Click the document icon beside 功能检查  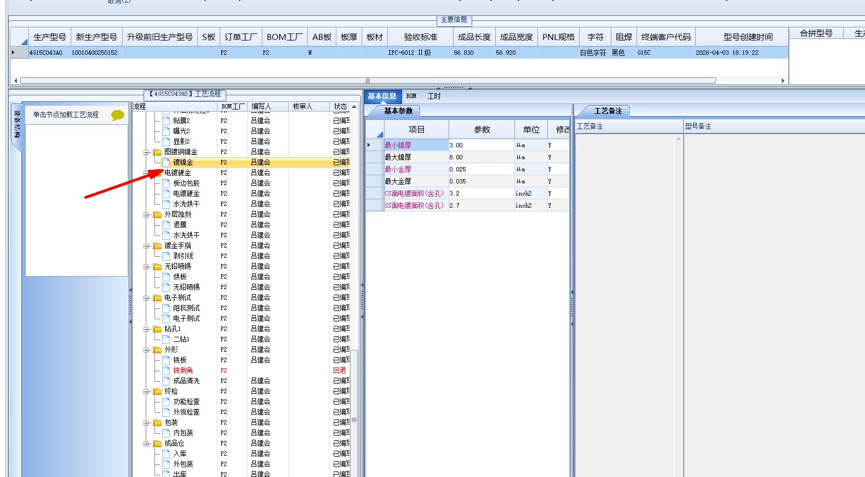coord(166,401)
